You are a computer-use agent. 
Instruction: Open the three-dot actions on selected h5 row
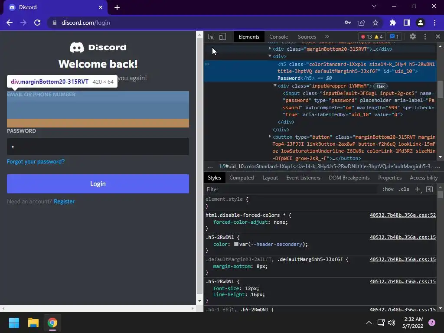click(x=207, y=64)
